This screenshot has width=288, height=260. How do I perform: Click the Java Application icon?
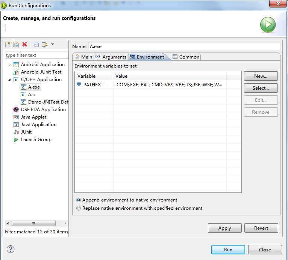tap(16, 125)
